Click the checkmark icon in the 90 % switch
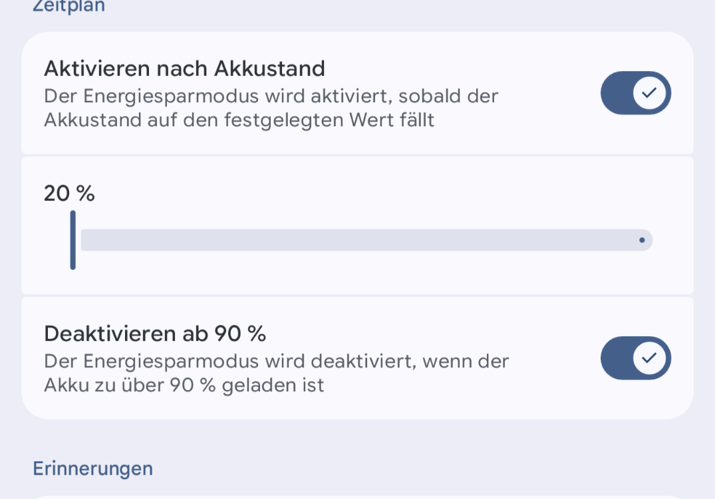Viewport: 715px width, 499px height. click(650, 358)
